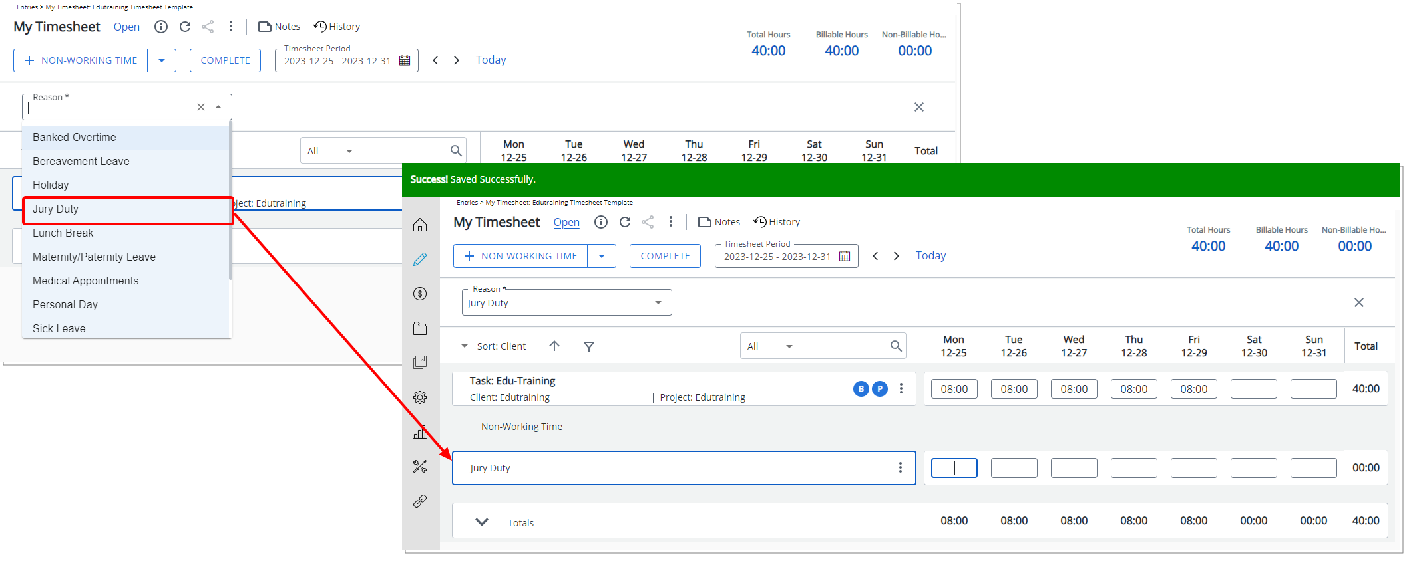
Task: Open the Home icon in the sidebar
Action: 420,225
